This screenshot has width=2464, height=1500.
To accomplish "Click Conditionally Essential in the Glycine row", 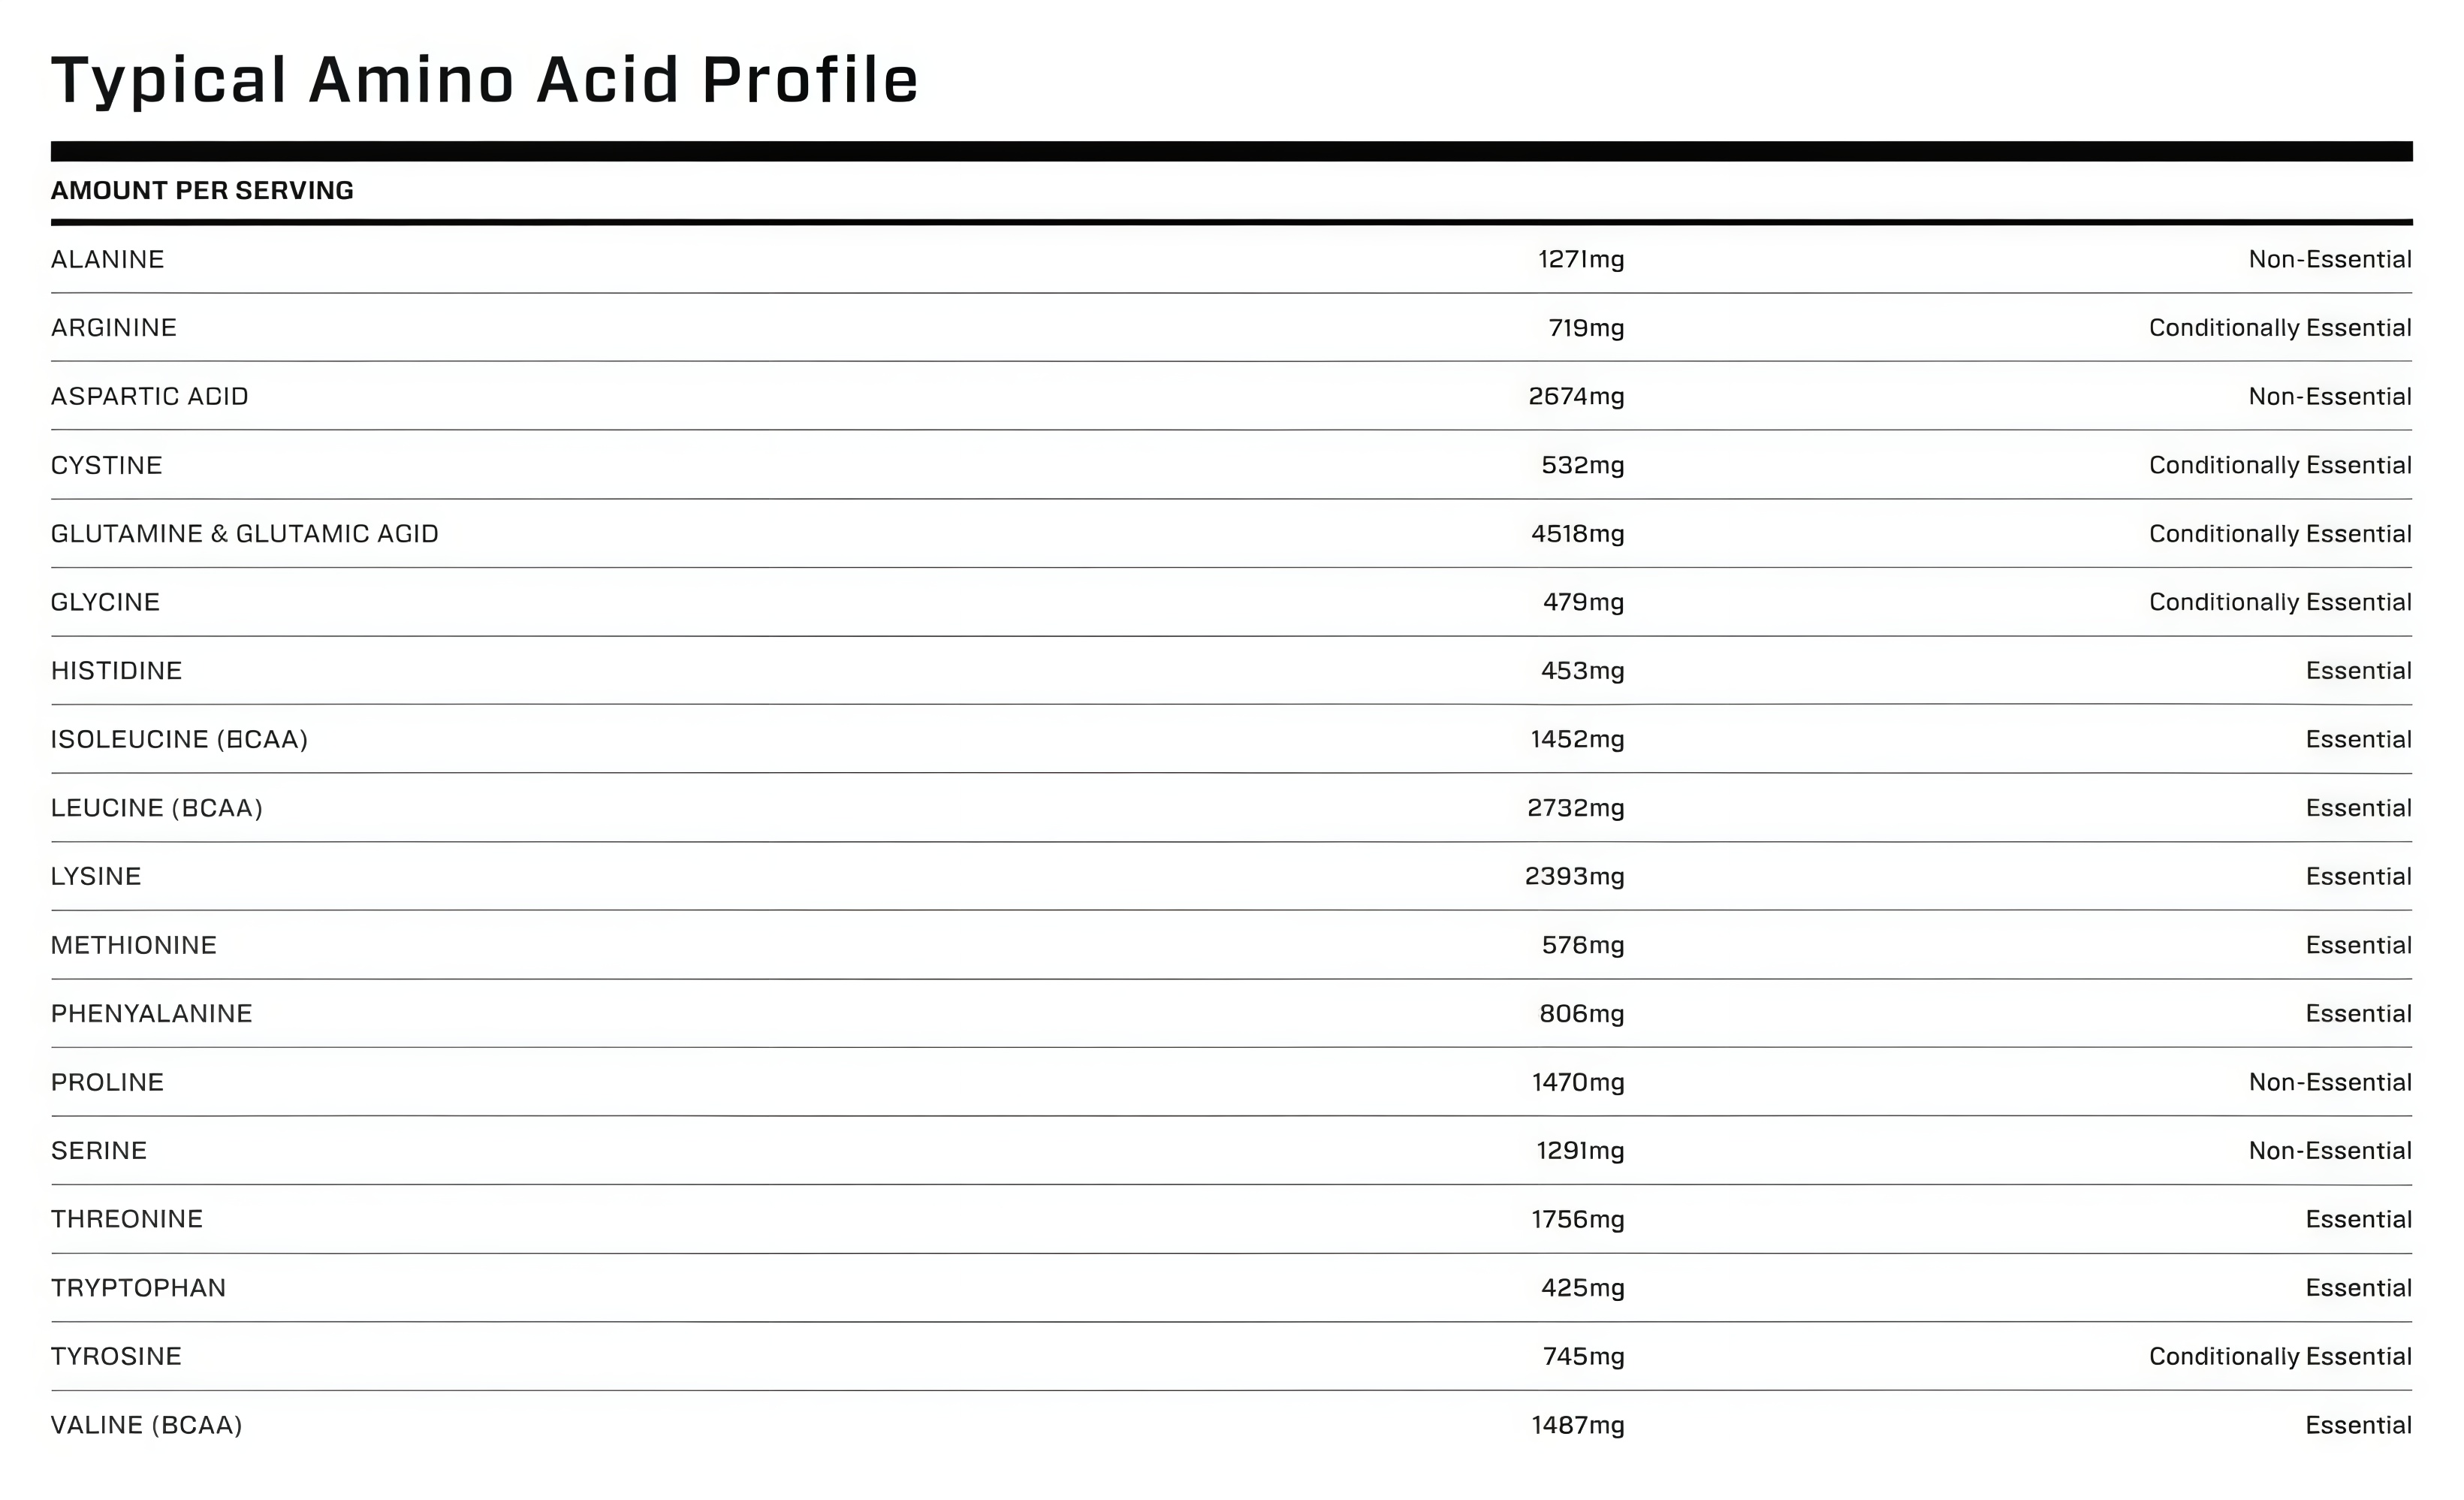I will [2279, 602].
